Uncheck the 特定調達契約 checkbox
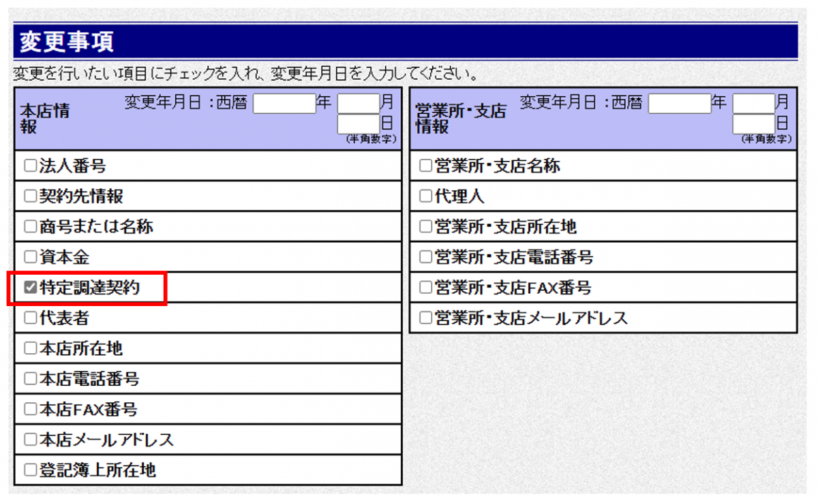818x499 pixels. (29, 286)
